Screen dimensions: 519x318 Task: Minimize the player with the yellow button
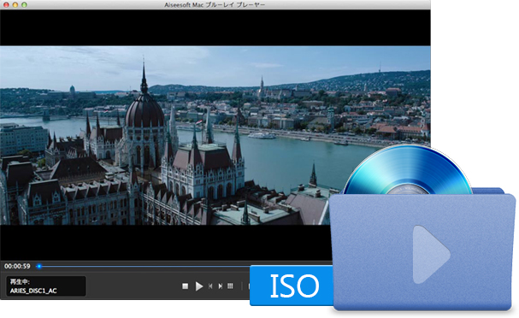click(15, 5)
